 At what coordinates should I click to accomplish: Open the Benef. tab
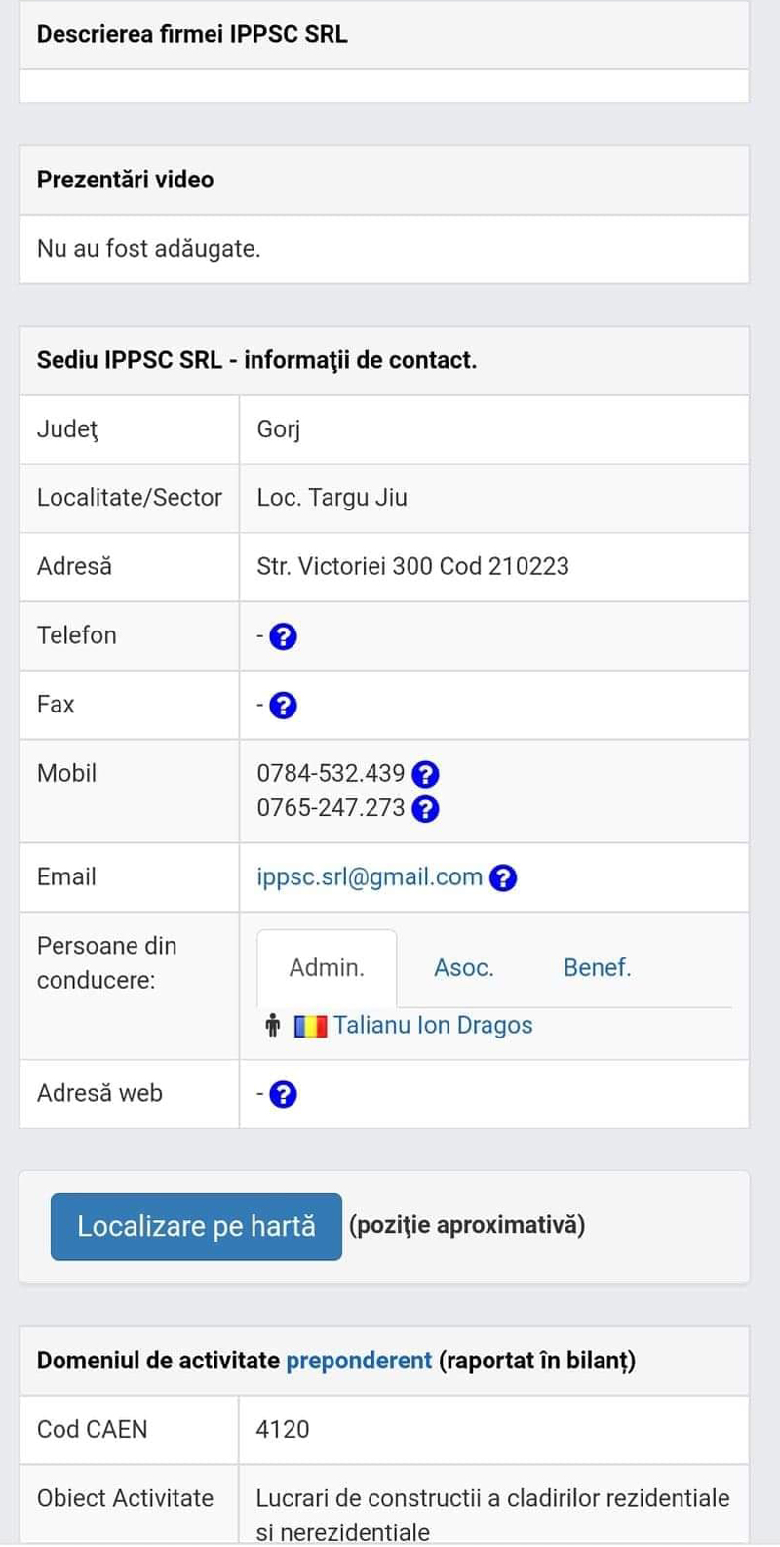tap(597, 968)
